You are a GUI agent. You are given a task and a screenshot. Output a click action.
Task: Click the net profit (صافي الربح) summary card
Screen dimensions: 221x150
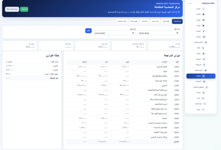[x=19, y=46]
